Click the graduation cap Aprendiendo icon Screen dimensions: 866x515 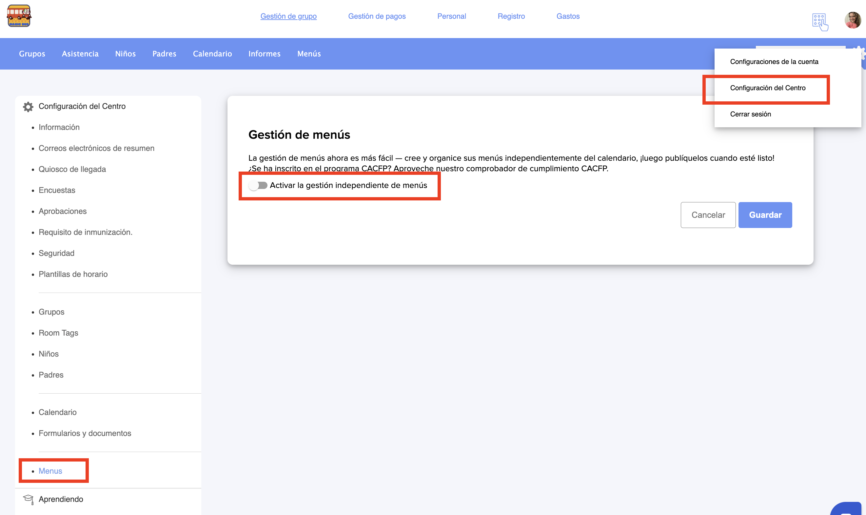tap(28, 499)
